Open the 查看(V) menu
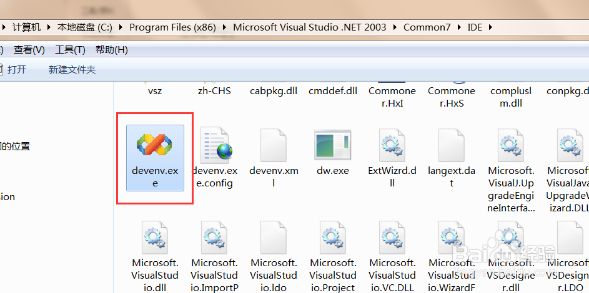The width and height of the screenshot is (589, 293). pos(29,50)
